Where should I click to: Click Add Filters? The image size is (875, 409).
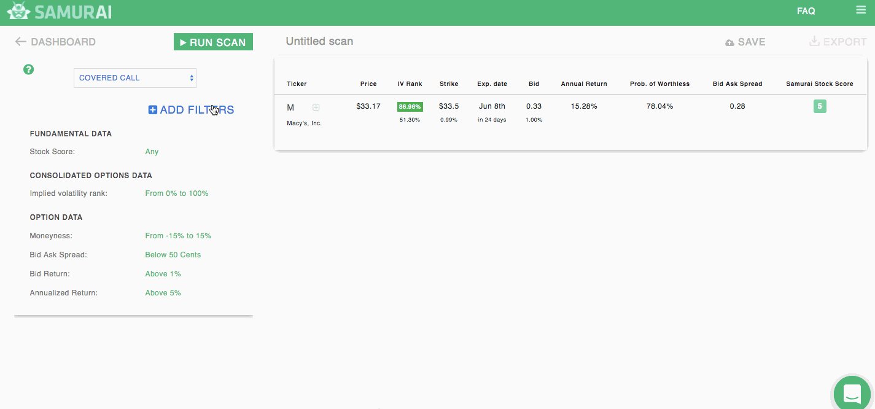pyautogui.click(x=191, y=110)
